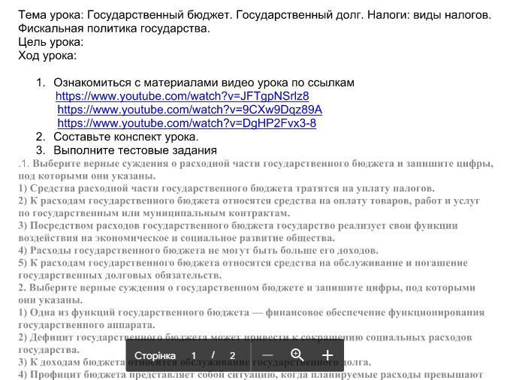Open YouTube link ending JFTgpNSrlz8
Screen dimensions: 513x380
[x=183, y=96]
